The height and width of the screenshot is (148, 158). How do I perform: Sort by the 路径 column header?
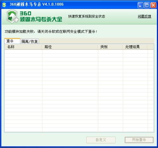(70, 47)
